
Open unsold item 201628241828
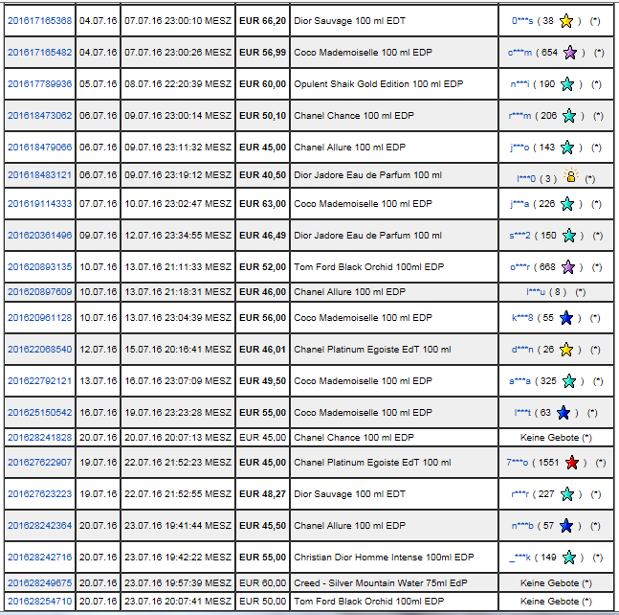tap(40, 437)
